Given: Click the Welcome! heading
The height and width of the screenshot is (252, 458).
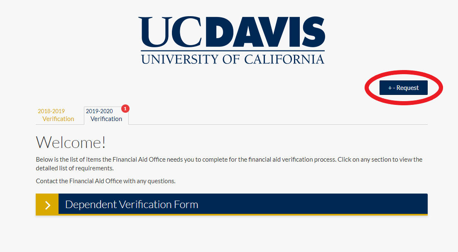Looking at the screenshot, I should point(71,142).
